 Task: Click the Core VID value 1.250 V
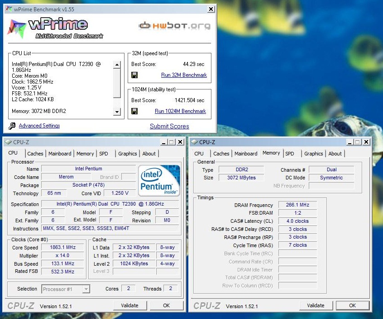coord(120,193)
